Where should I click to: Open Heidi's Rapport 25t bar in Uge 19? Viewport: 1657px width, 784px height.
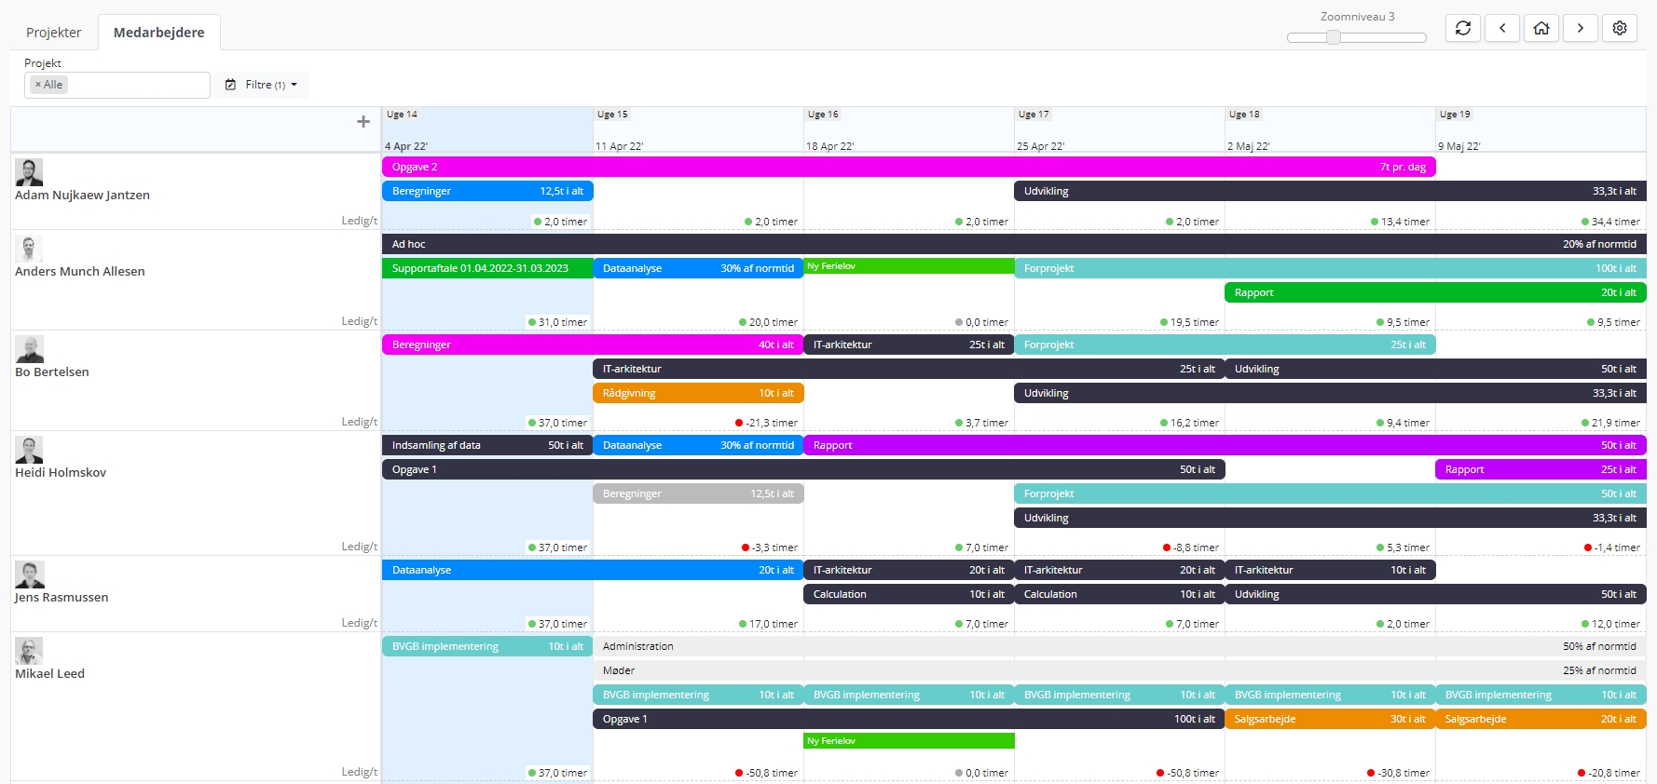pos(1541,469)
